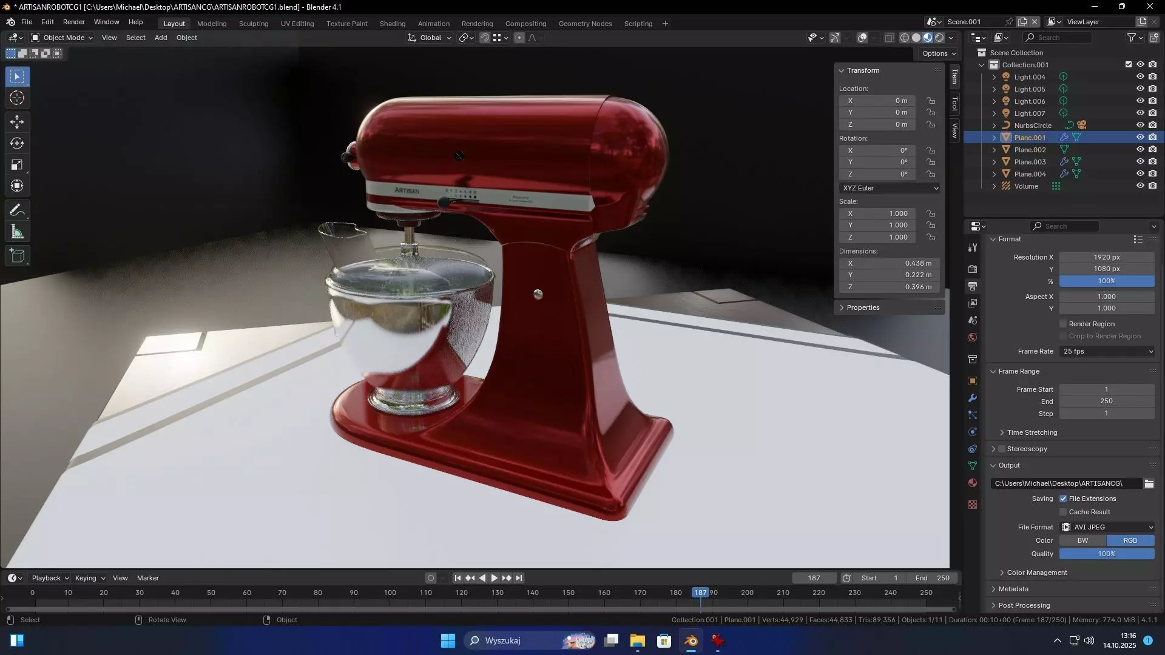This screenshot has width=1165, height=655.
Task: Open File Explorer from the taskbar
Action: pyautogui.click(x=638, y=640)
